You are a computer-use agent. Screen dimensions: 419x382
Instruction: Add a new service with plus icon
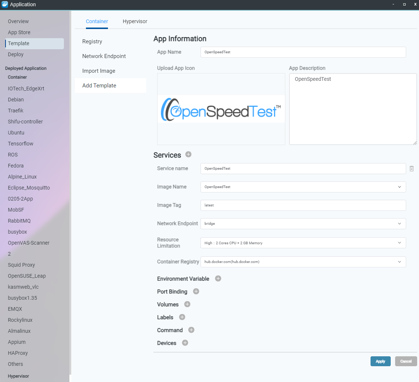188,155
